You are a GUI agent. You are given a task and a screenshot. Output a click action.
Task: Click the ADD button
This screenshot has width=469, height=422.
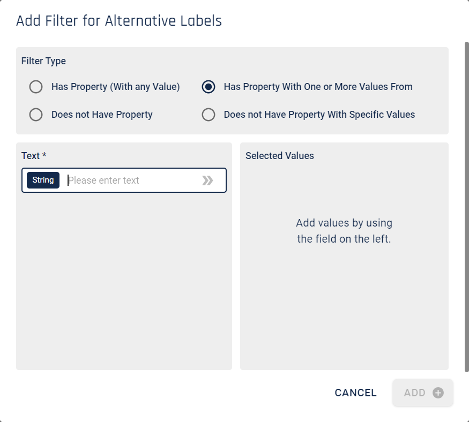(x=423, y=393)
